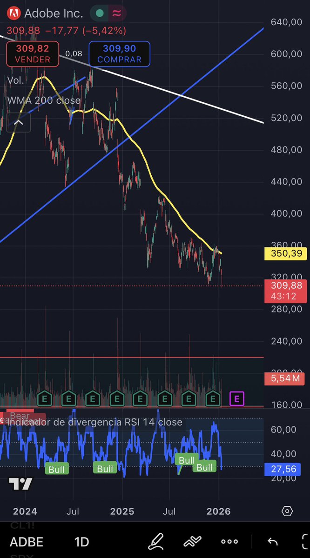310x558 pixels.
Task: Tap the 280,00 price axis label
Action: pos(286,309)
